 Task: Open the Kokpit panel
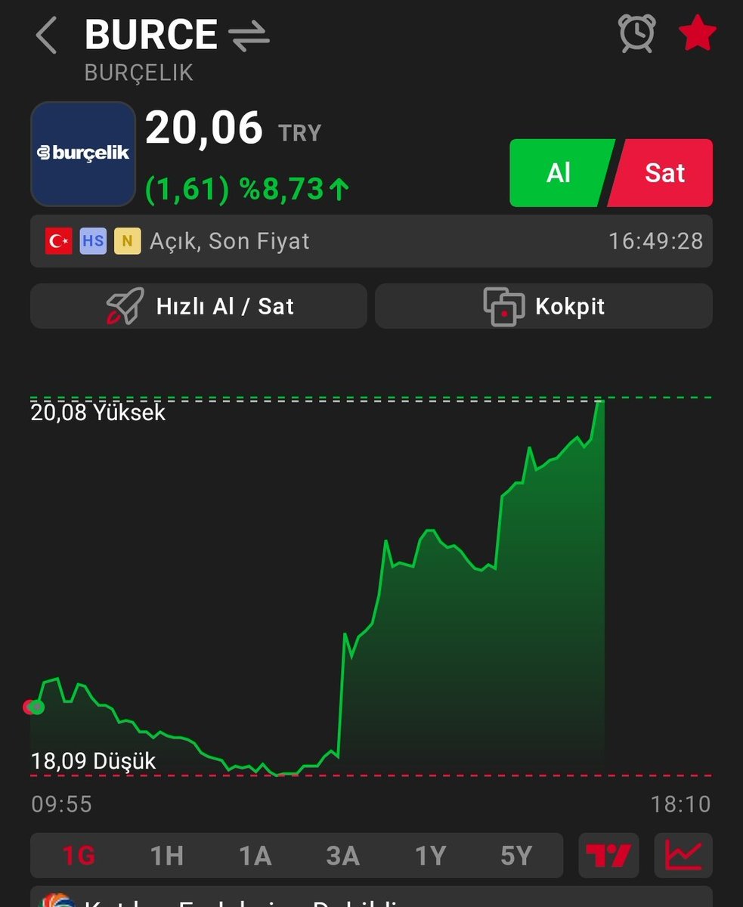(x=543, y=306)
